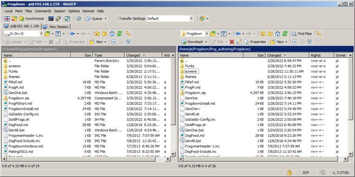Image resolution: width=355 pixels, height=177 pixels.
Task: Click the local panel Filter icon
Action: coord(58,34)
